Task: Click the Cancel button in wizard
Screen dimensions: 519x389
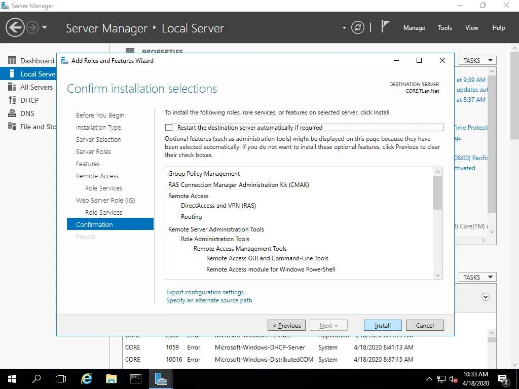Action: 425,326
